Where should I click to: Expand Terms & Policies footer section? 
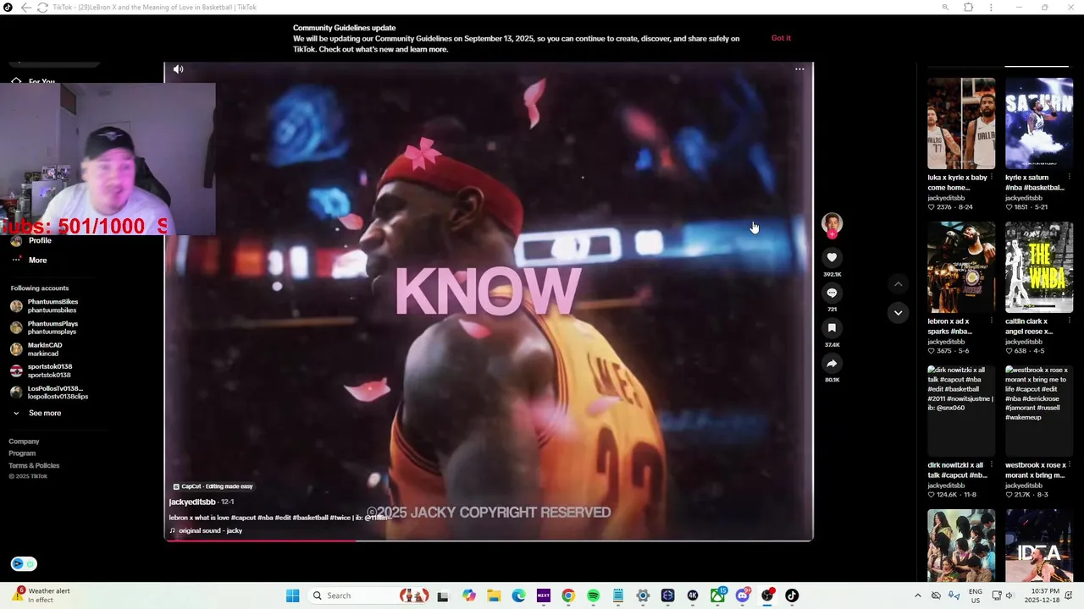pos(34,465)
